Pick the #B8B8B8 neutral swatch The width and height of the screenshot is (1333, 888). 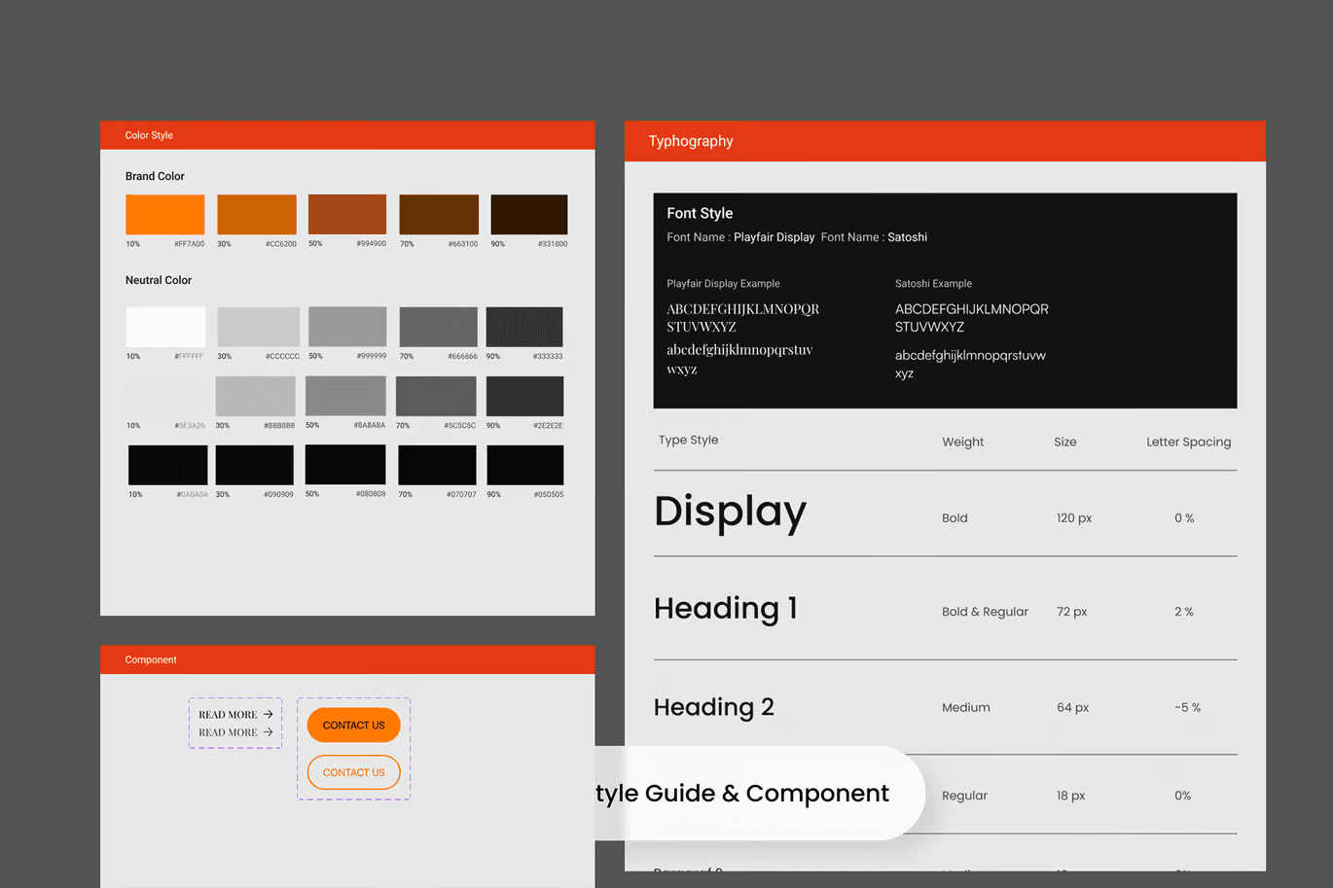255,396
